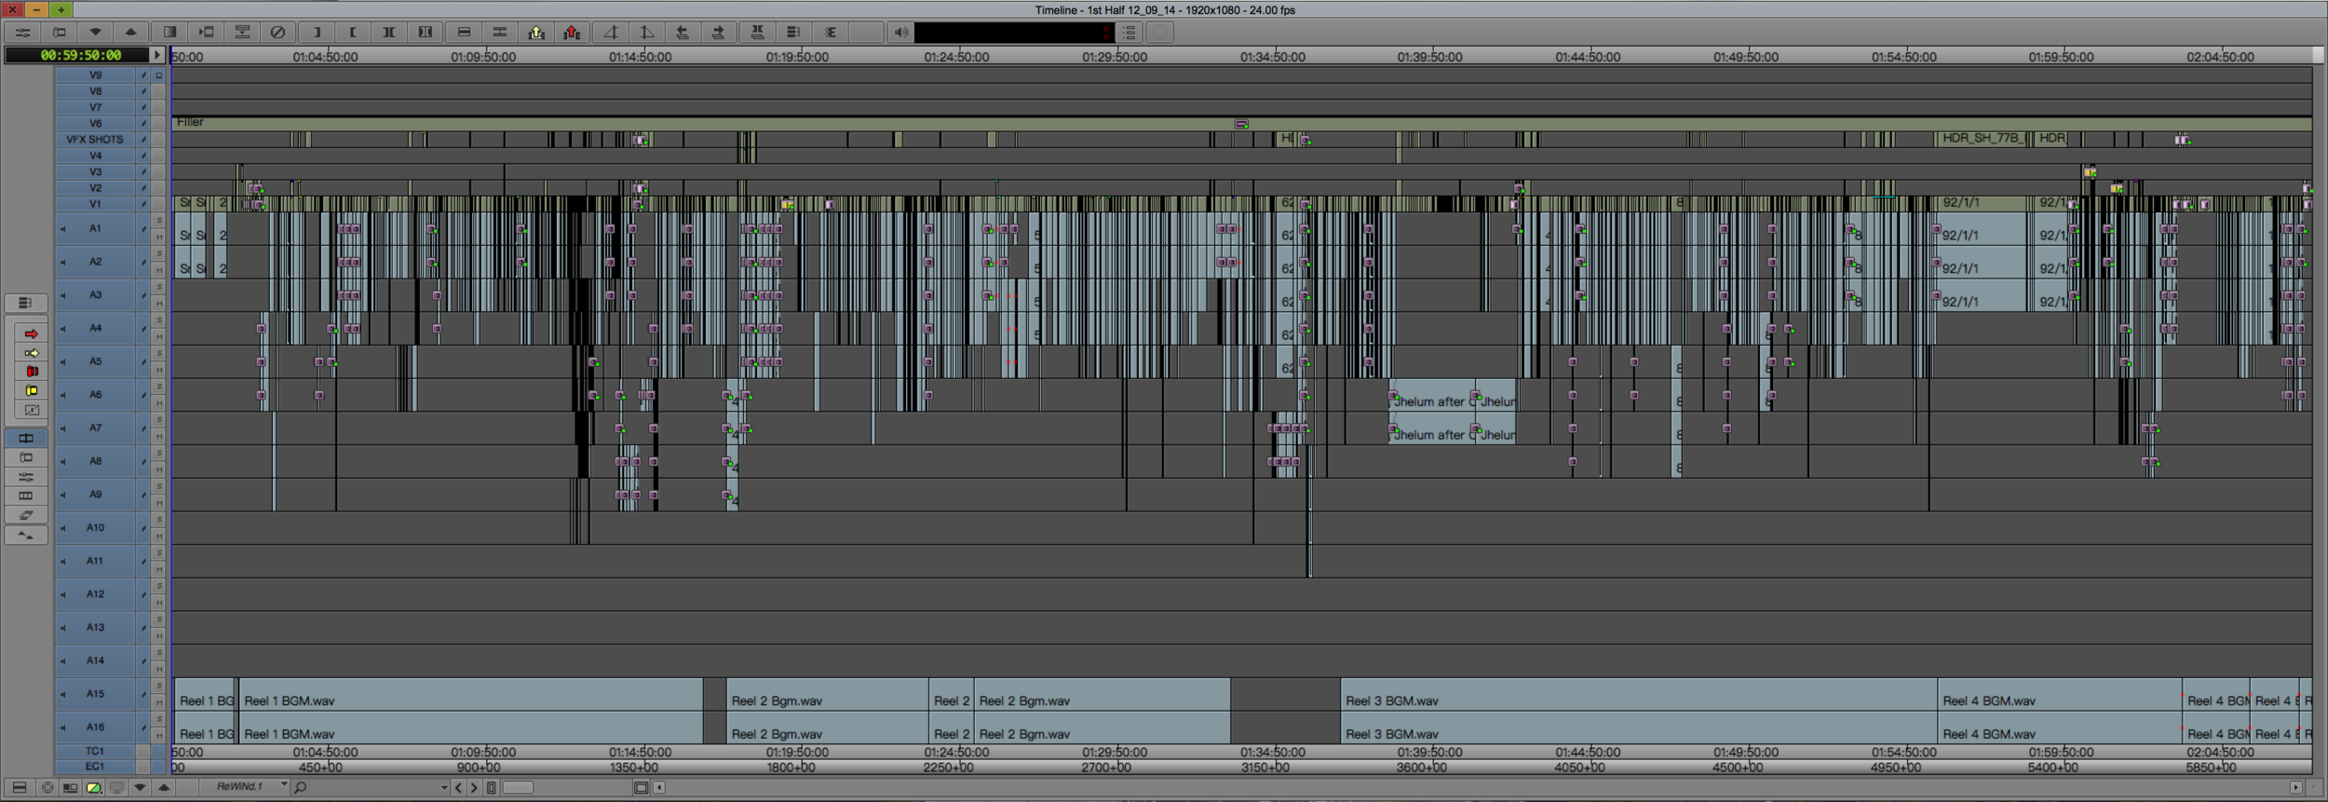Toggle the TC1 timecode track selector
This screenshot has width=2328, height=802.
click(95, 751)
